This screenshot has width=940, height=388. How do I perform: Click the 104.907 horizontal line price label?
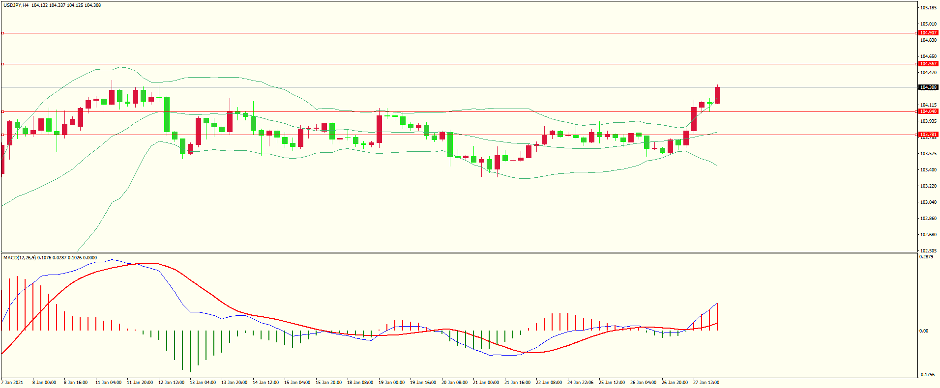(928, 33)
